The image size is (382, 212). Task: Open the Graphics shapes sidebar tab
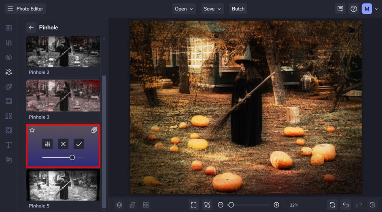point(8,116)
